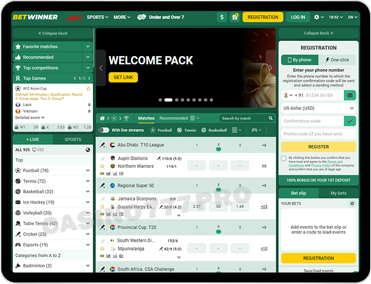Open the gift bonuses icon
This screenshot has width=371, height=284.
[x=235, y=17]
